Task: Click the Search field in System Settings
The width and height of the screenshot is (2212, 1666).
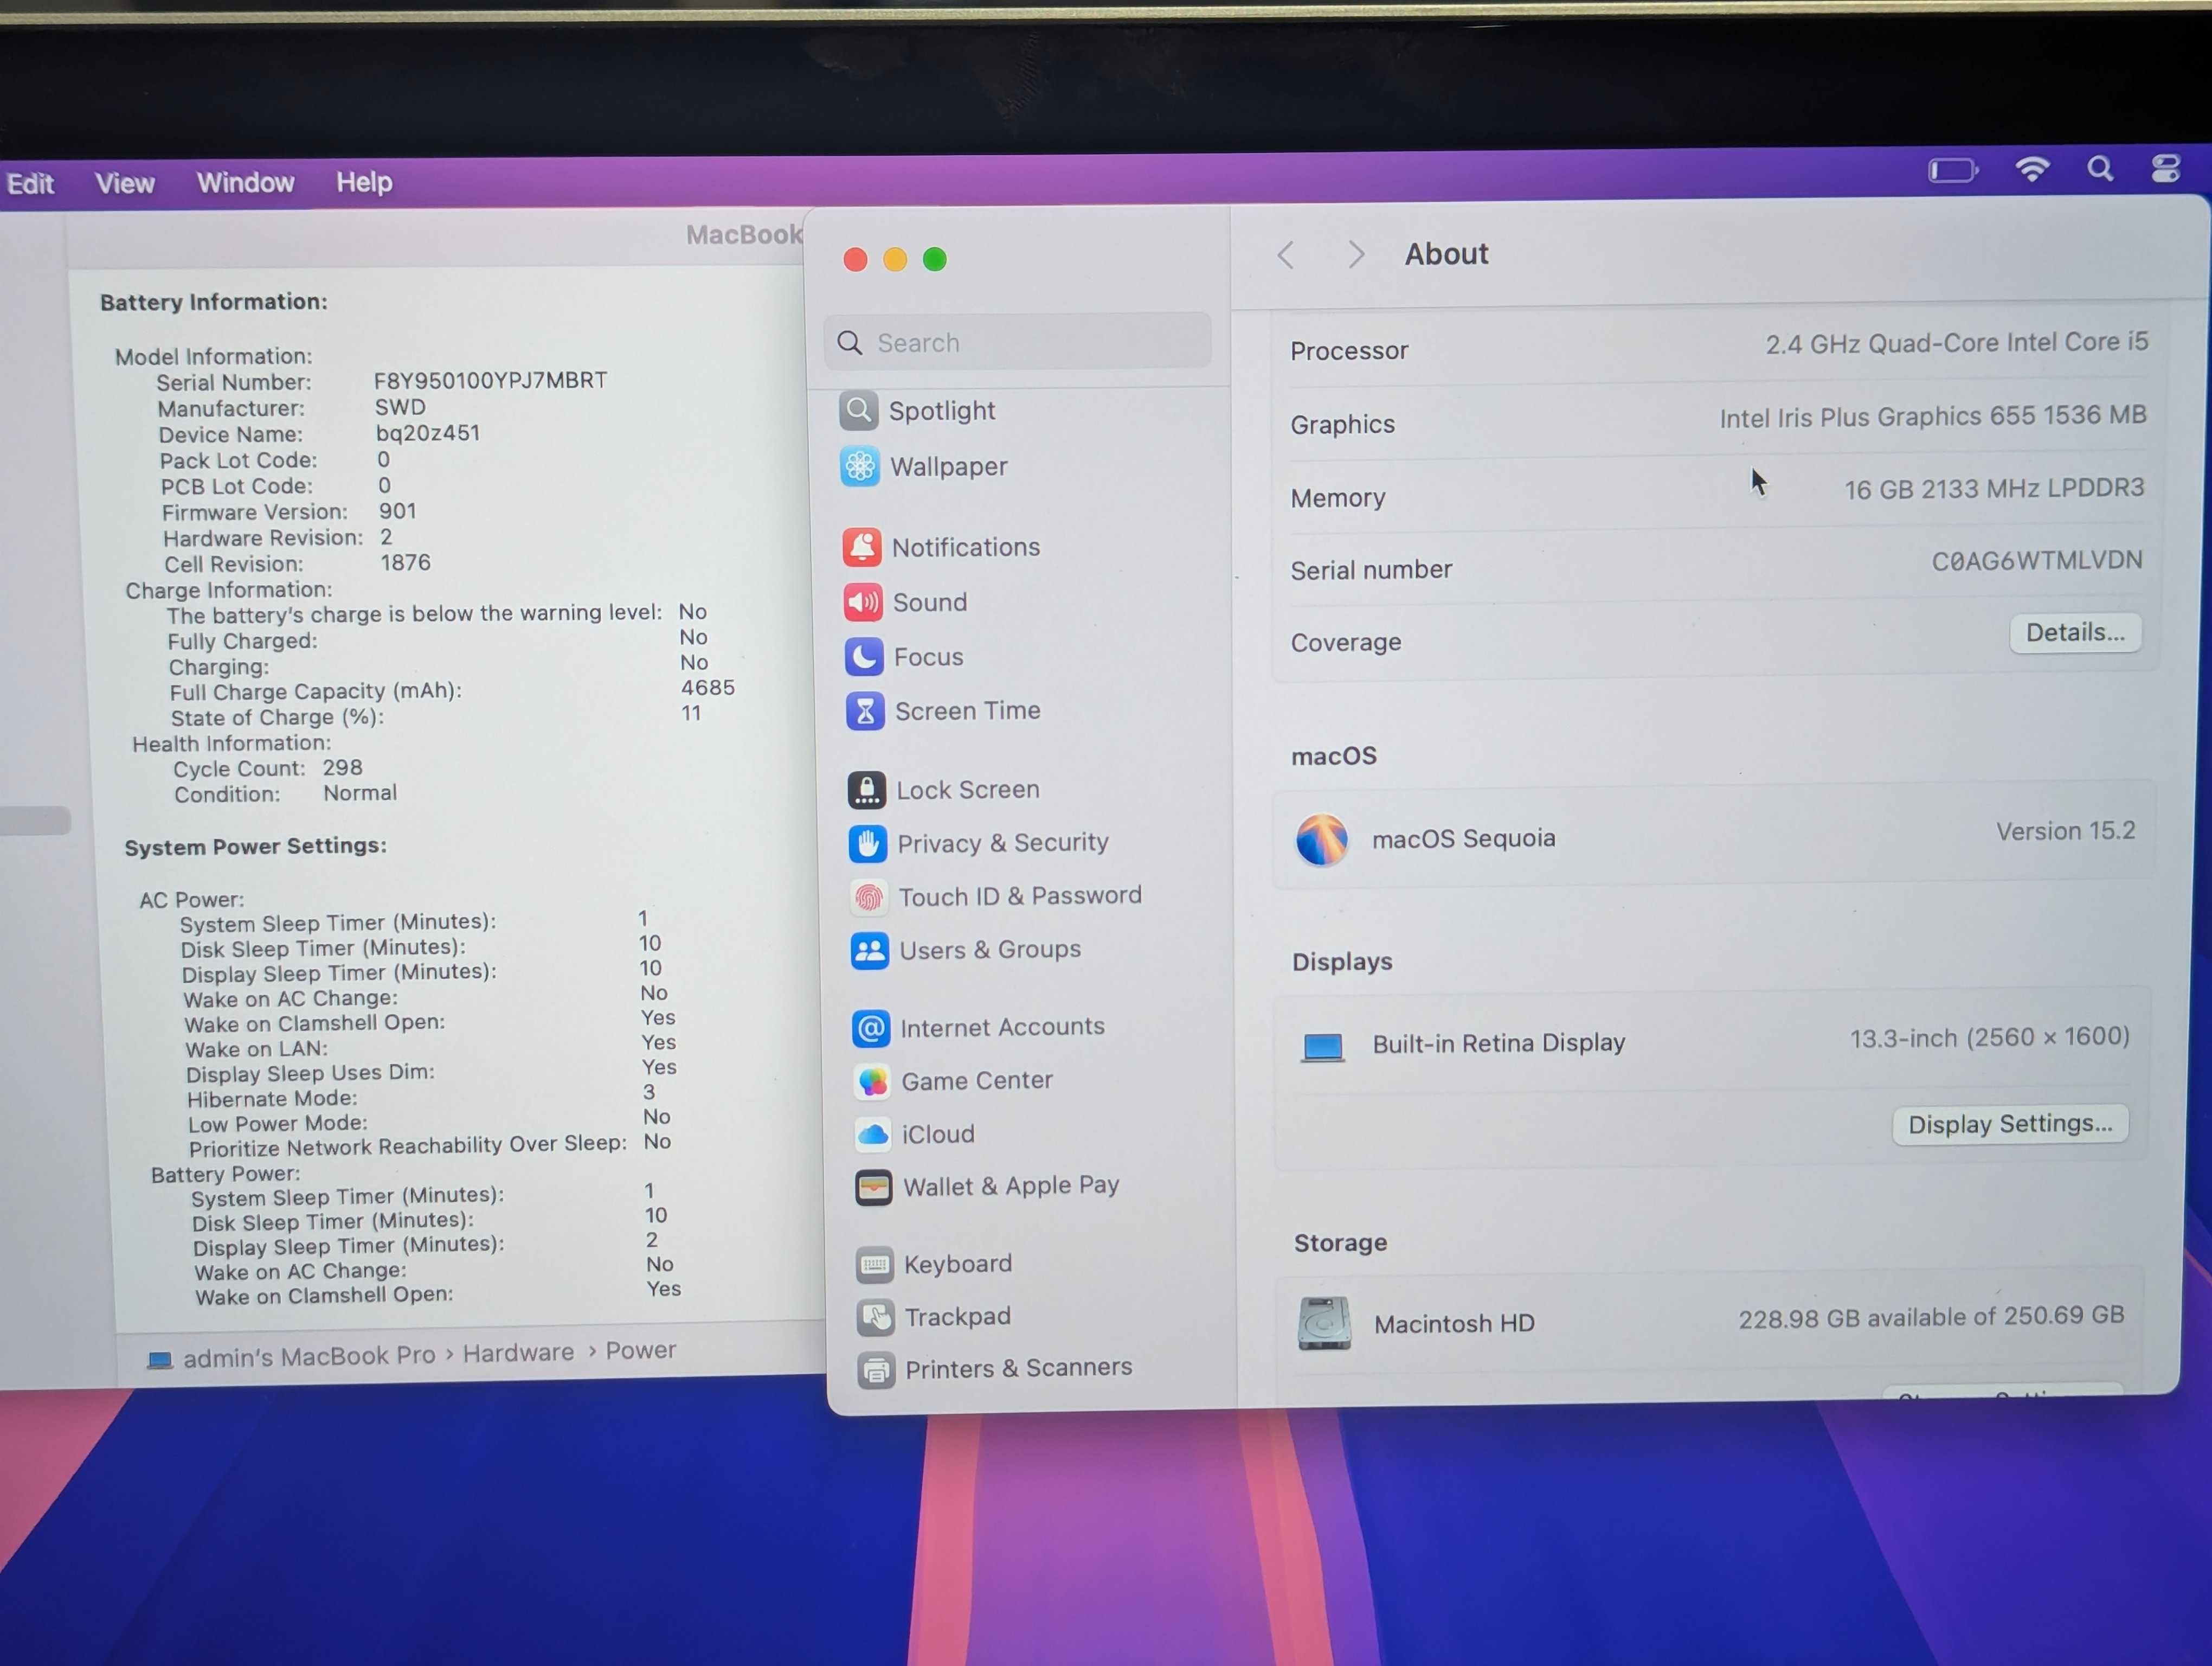Action: point(1017,342)
